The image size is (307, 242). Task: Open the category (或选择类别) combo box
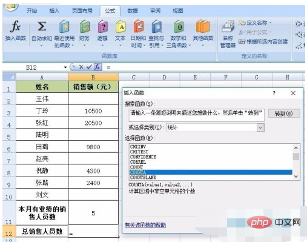pyautogui.click(x=215, y=127)
